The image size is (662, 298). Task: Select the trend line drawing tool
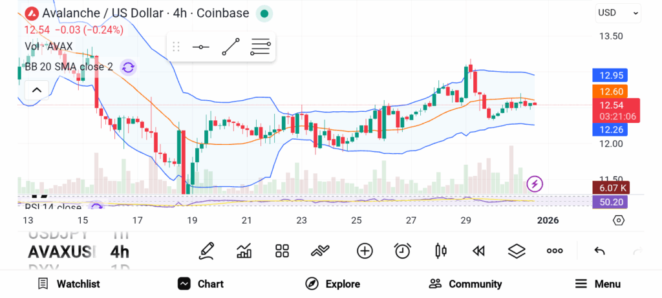pyautogui.click(x=231, y=47)
